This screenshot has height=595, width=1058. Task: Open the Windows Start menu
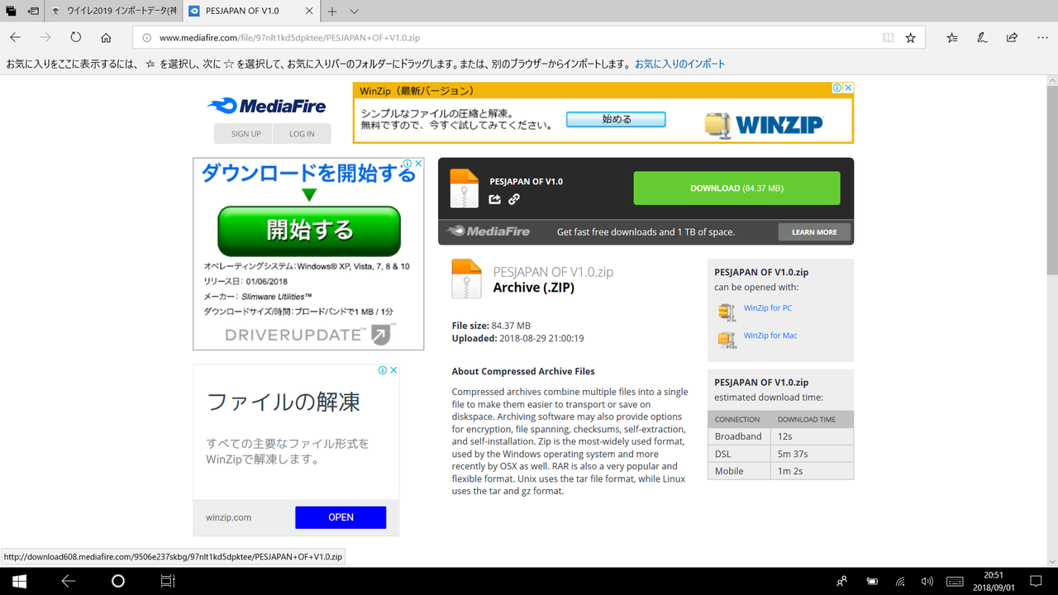[x=19, y=581]
